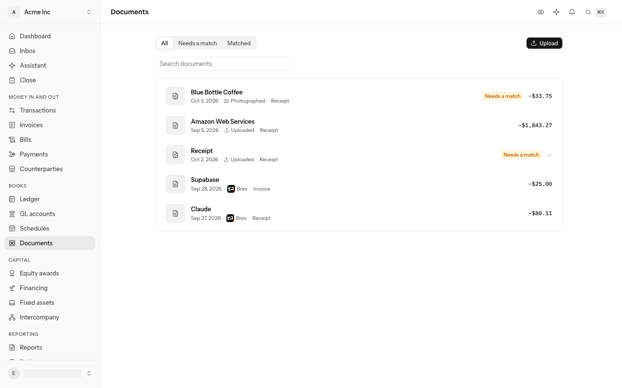
Task: Open notifications bell icon
Action: point(572,12)
